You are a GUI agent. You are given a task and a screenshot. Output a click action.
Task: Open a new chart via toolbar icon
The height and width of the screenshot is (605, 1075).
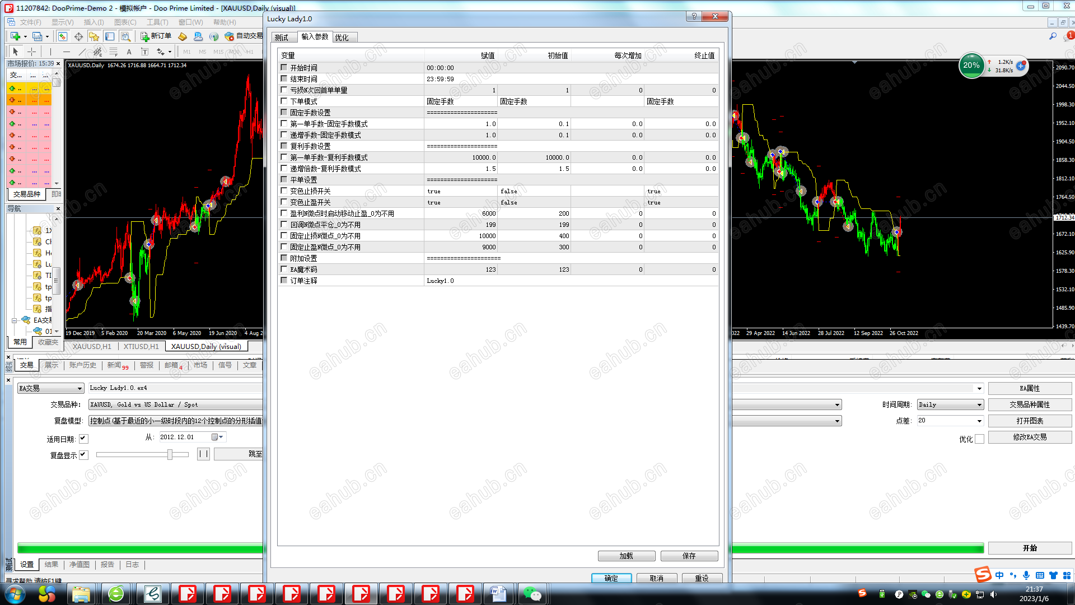pyautogui.click(x=15, y=36)
